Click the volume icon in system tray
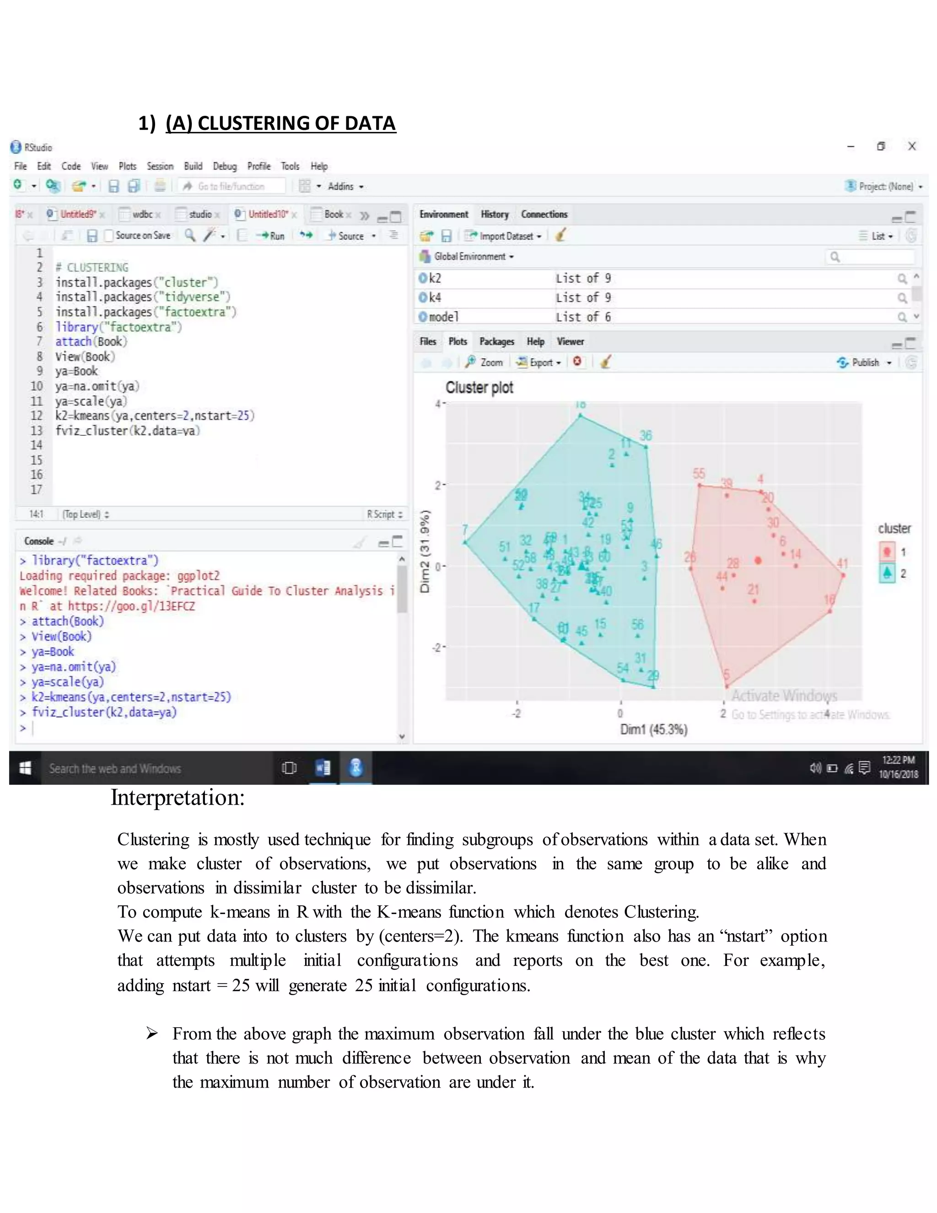The width and height of the screenshot is (937, 1213). click(815, 768)
